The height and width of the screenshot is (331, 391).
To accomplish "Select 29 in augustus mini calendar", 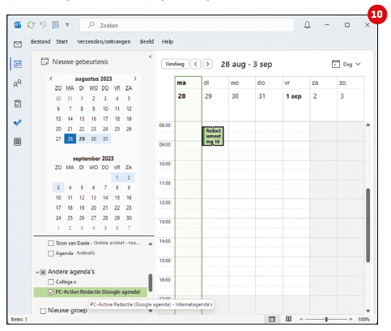I will click(82, 138).
